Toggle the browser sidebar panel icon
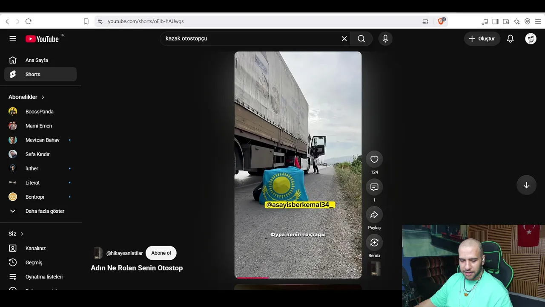Screen dimensions: 545x307 [495, 21]
